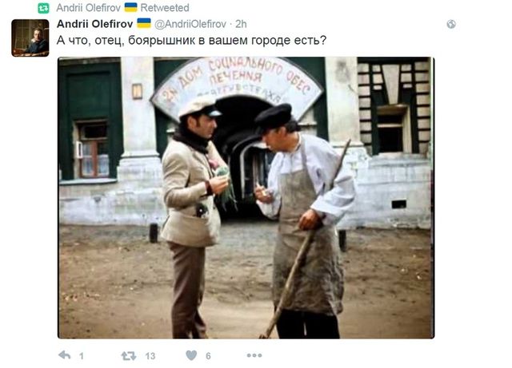Click Andrii Olefirov in the Retweeted header

pyautogui.click(x=88, y=7)
